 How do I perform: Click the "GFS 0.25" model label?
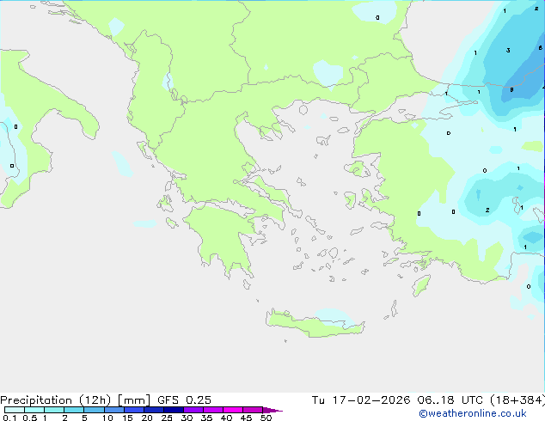pyautogui.click(x=184, y=400)
